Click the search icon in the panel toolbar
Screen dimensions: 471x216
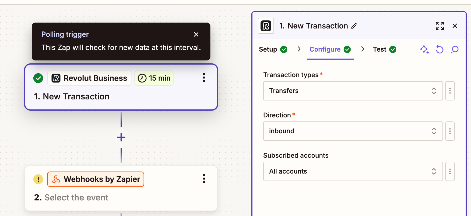tap(455, 49)
